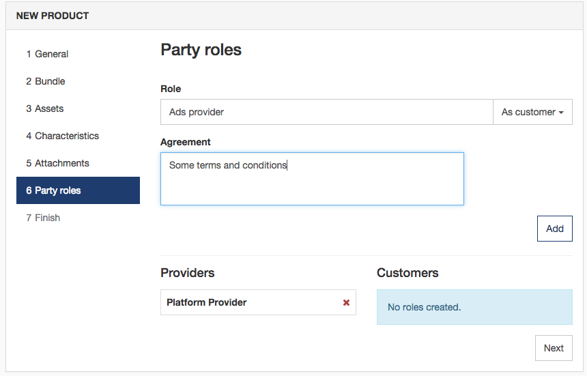Remove the Platform Provider role
The height and width of the screenshot is (376, 587).
click(346, 302)
